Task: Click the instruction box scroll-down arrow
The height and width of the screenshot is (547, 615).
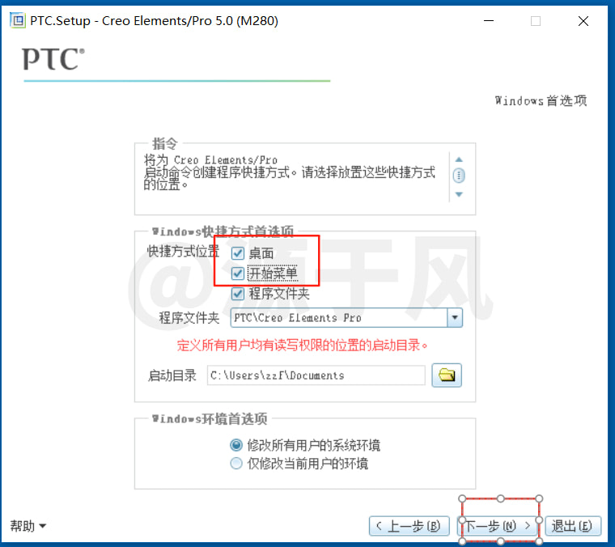Action: [459, 194]
